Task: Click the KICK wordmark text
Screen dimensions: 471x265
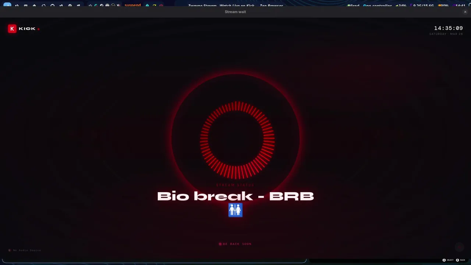Action: tap(27, 29)
